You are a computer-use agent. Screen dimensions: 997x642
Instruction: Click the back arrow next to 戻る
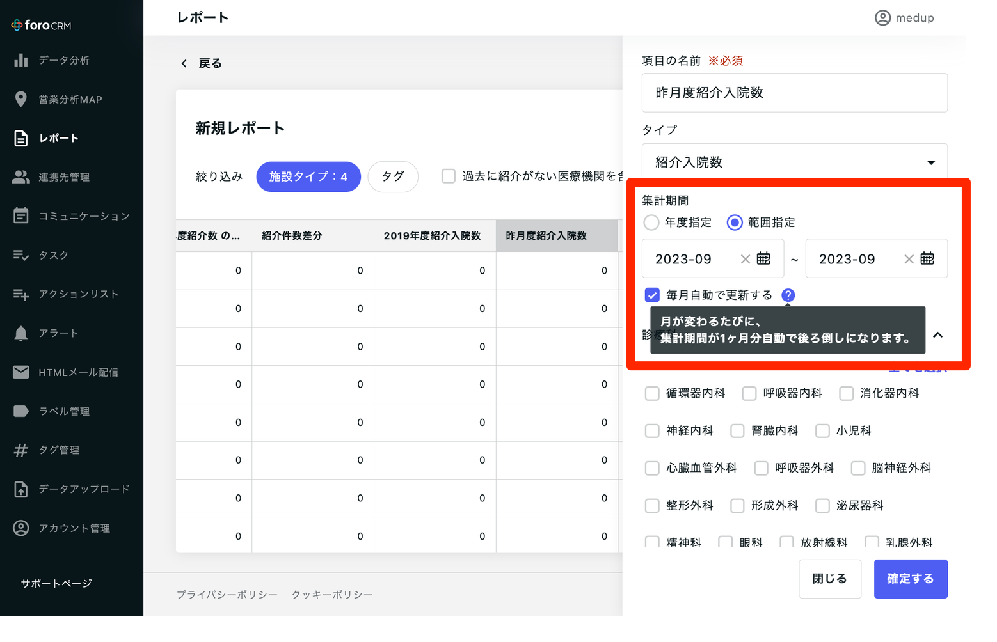184,63
